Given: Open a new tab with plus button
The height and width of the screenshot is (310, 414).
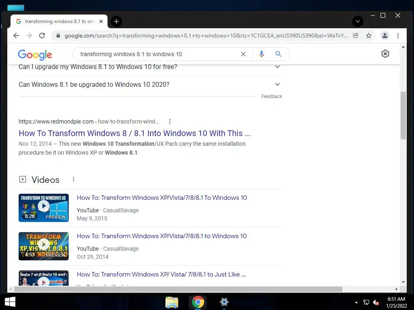Looking at the screenshot, I should point(116,22).
